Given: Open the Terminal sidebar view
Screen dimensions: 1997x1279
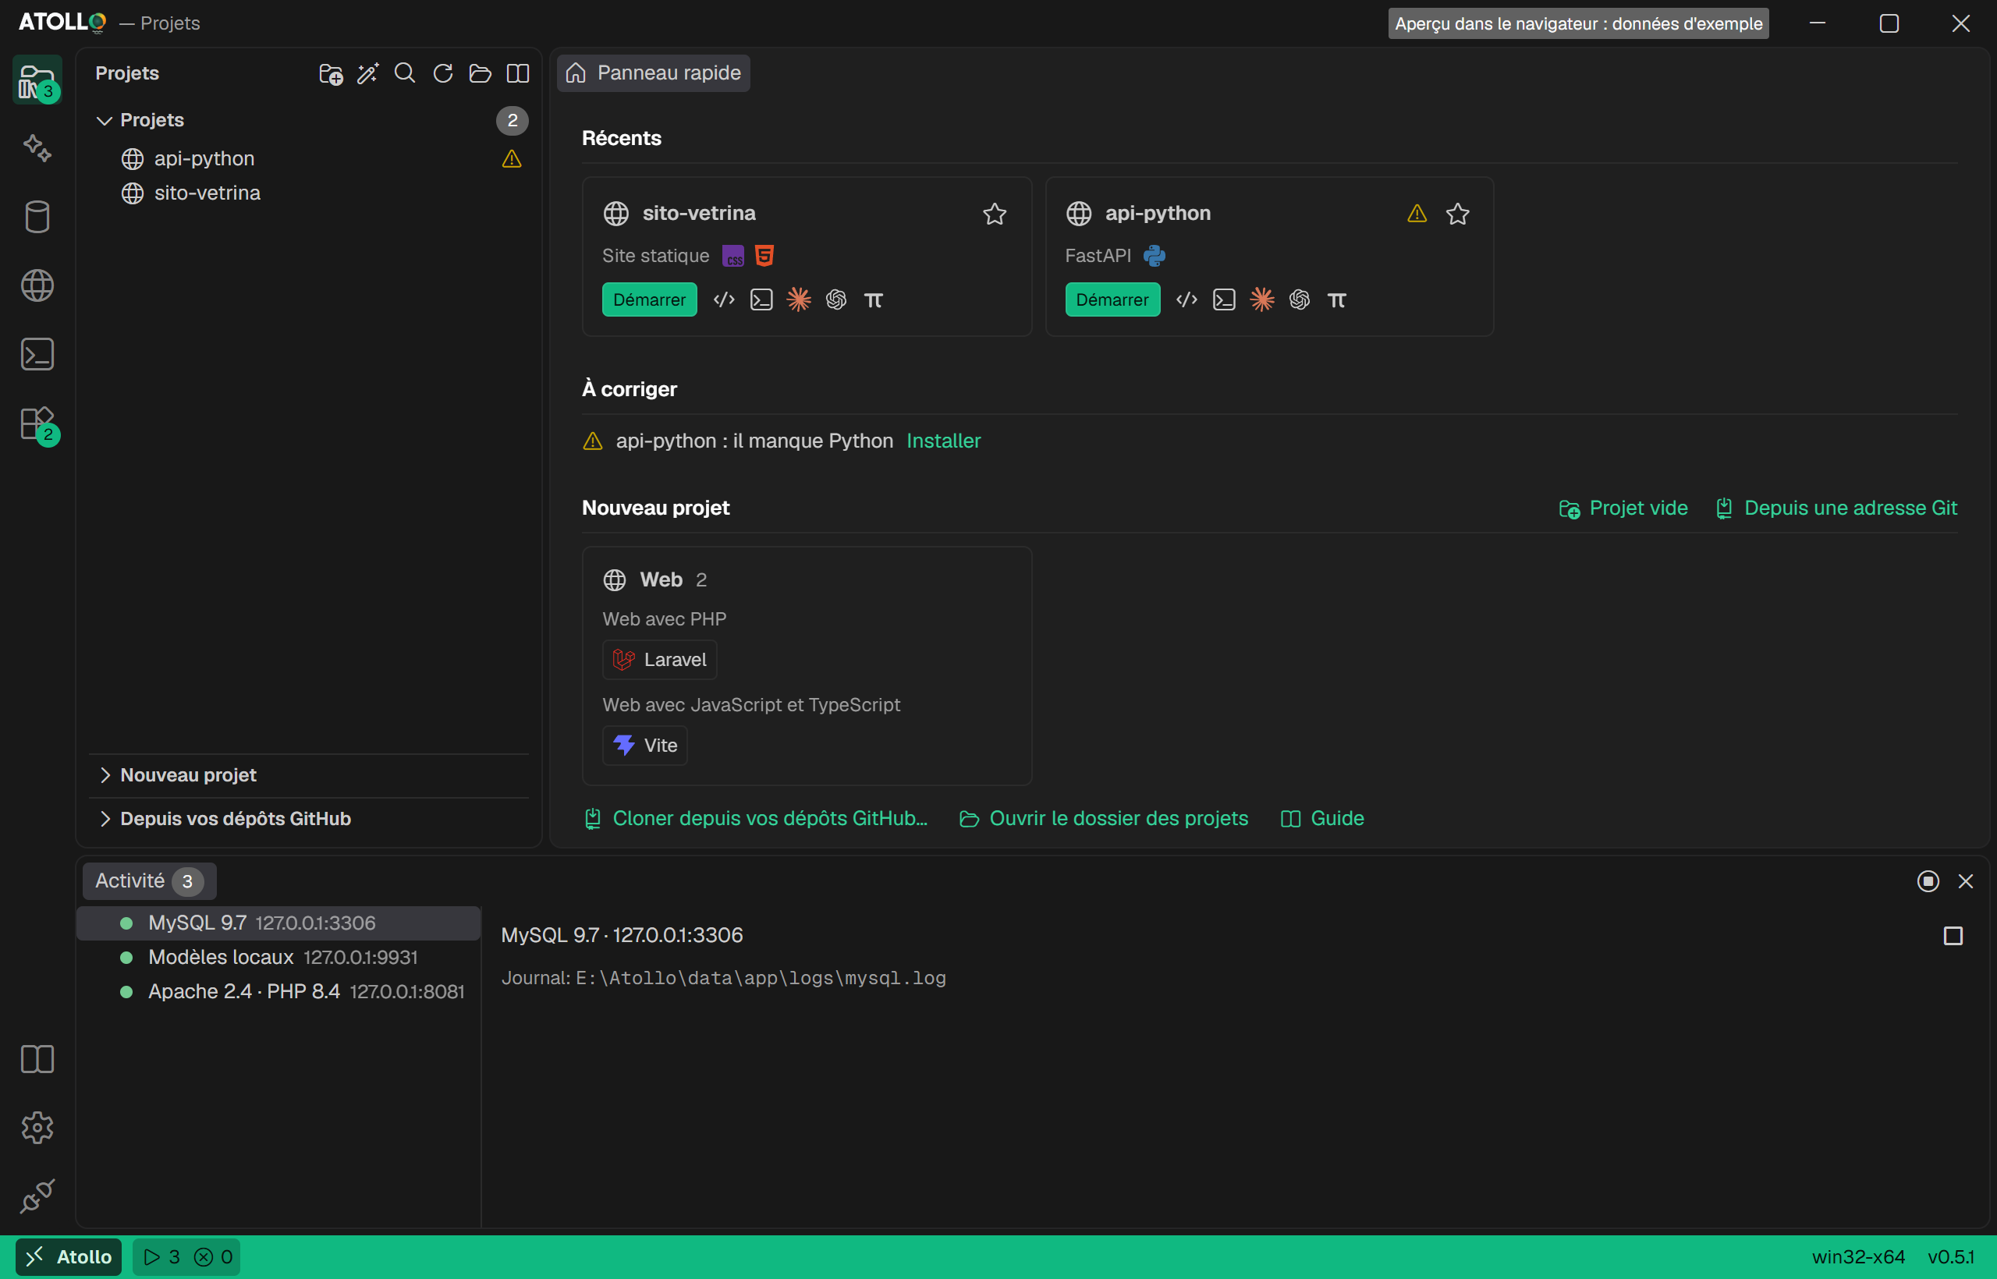Looking at the screenshot, I should click(37, 355).
